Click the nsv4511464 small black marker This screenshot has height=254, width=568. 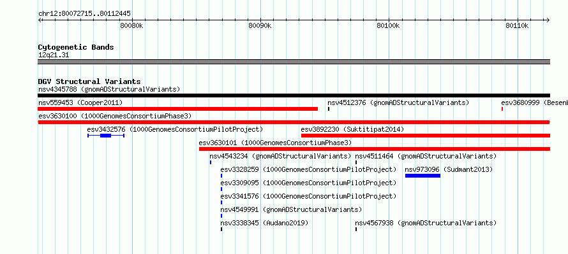click(356, 162)
